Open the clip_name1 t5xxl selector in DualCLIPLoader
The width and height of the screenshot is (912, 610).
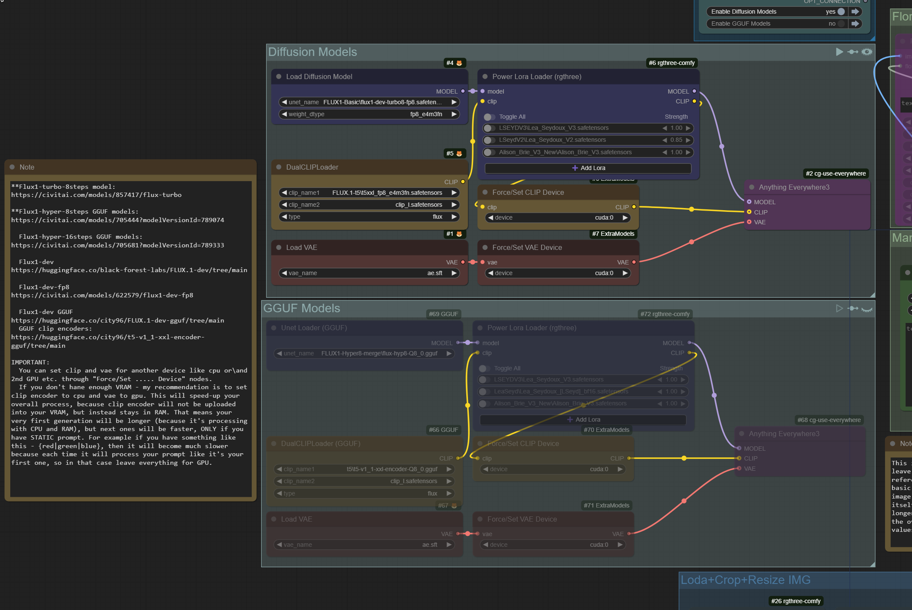click(369, 193)
